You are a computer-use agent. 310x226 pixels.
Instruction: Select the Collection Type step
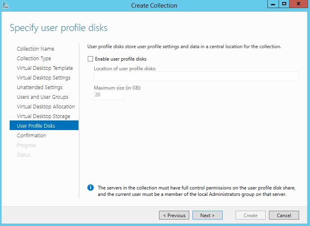tap(34, 58)
